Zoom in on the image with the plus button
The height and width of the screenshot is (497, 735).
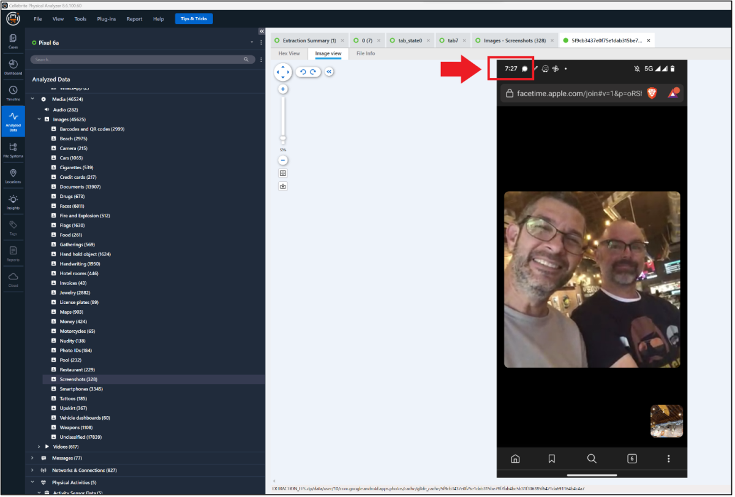point(282,89)
